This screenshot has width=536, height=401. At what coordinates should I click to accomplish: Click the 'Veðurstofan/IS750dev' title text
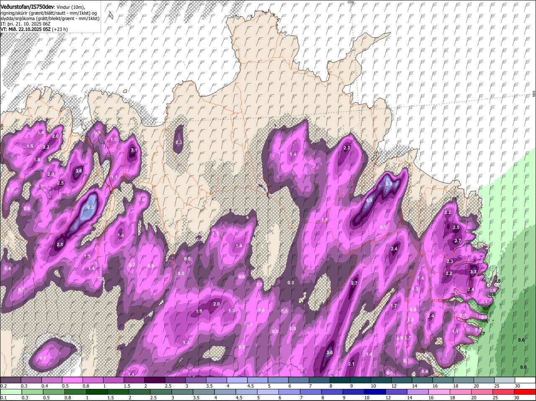[27, 6]
